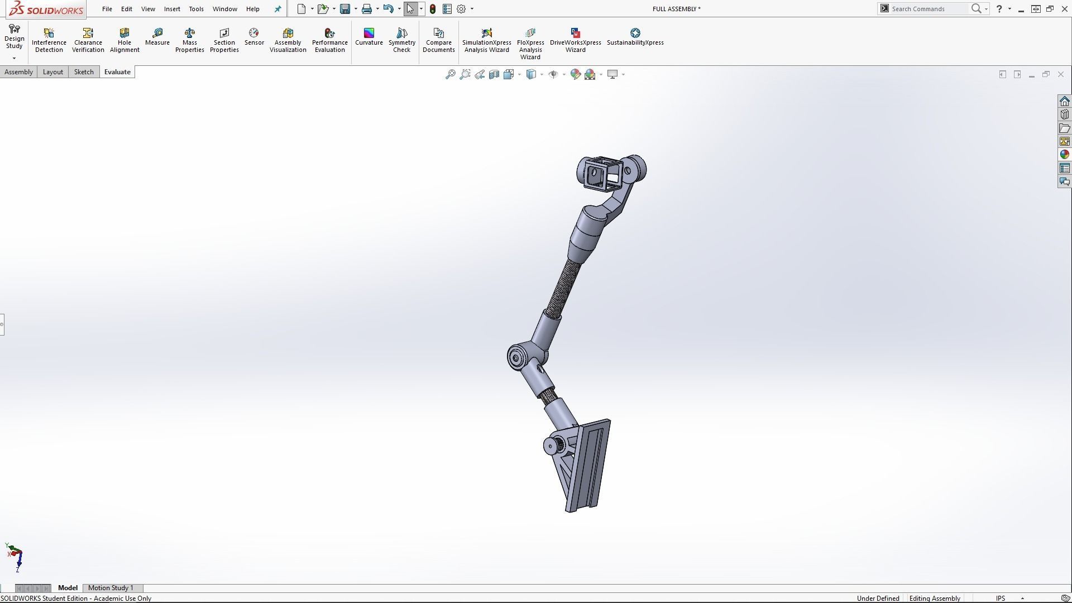The width and height of the screenshot is (1072, 603).
Task: Toggle the Select cursor tool
Action: [410, 9]
